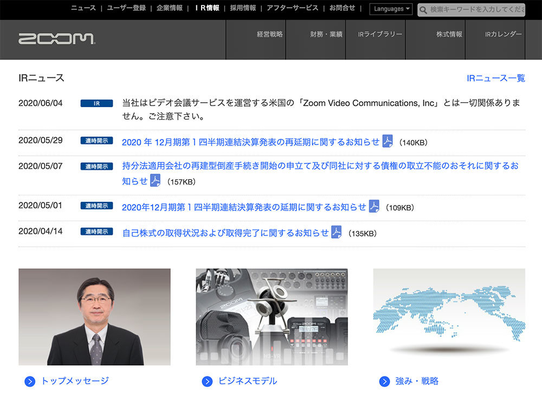
Task: Open PDF icon for 2020/04/14 notice
Action: (337, 232)
